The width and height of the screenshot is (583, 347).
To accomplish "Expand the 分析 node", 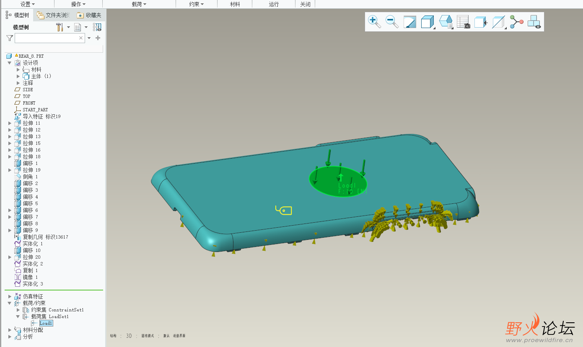I will (x=10, y=337).
